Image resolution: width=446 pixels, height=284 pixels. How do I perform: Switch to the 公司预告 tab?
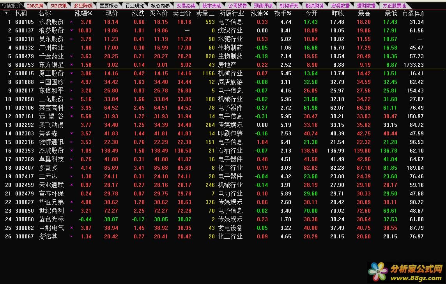click(x=238, y=6)
